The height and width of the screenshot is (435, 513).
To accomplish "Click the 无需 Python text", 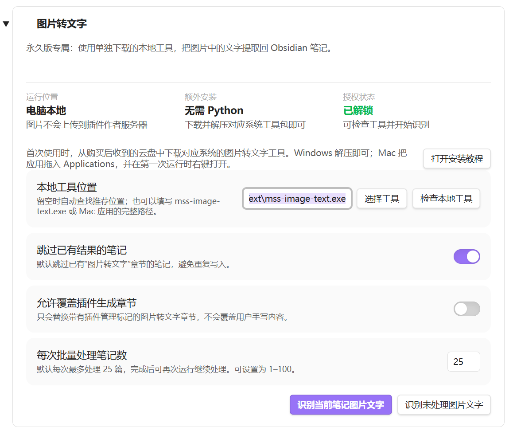I will (x=214, y=111).
